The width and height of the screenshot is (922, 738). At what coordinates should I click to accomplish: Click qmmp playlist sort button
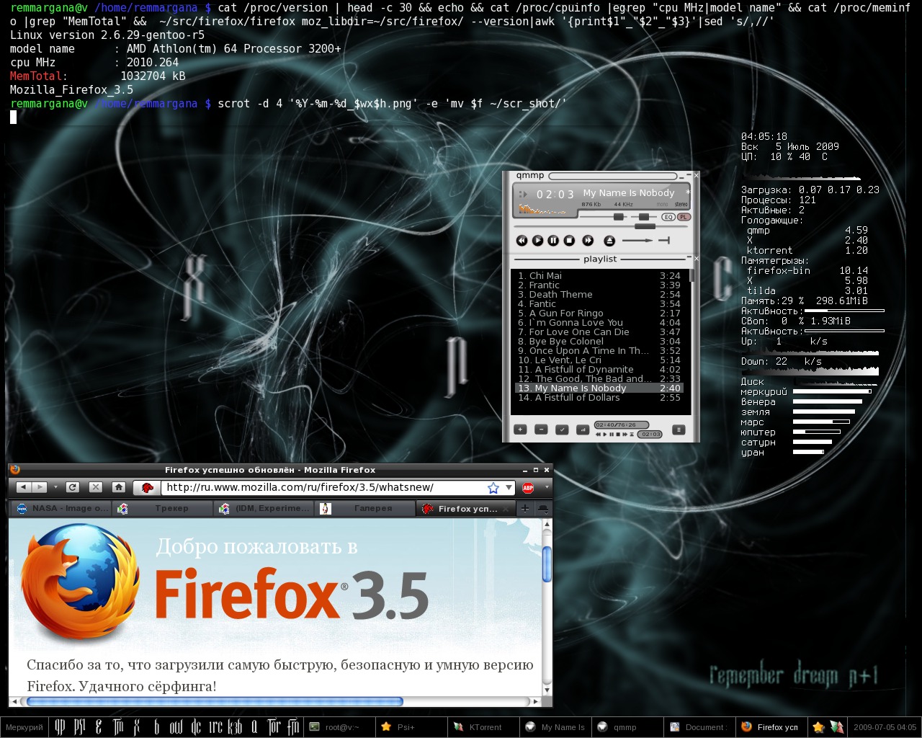pyautogui.click(x=583, y=430)
